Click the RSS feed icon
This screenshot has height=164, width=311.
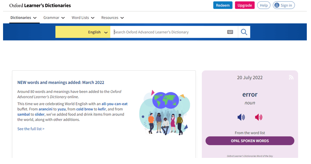coord(291,78)
